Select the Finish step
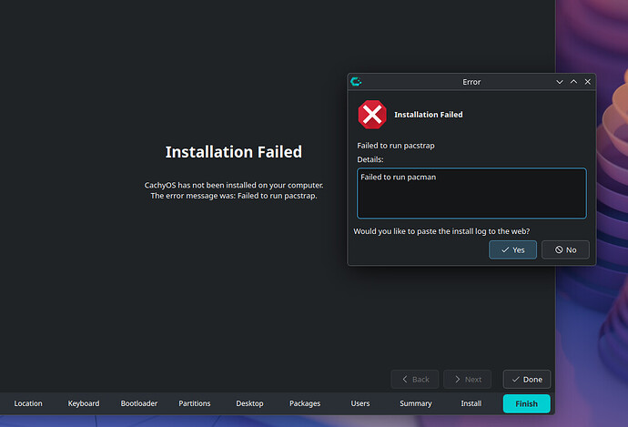Image resolution: width=628 pixels, height=427 pixels. [x=526, y=403]
